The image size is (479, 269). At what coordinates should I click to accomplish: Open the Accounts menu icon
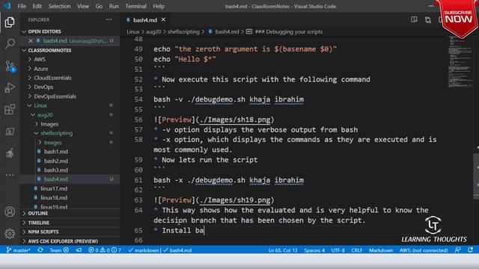(10, 211)
